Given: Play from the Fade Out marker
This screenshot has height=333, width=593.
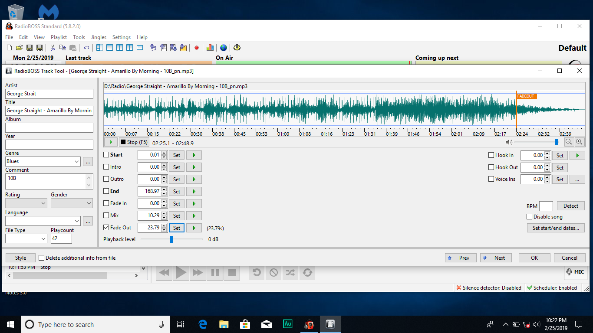Looking at the screenshot, I should click(194, 228).
